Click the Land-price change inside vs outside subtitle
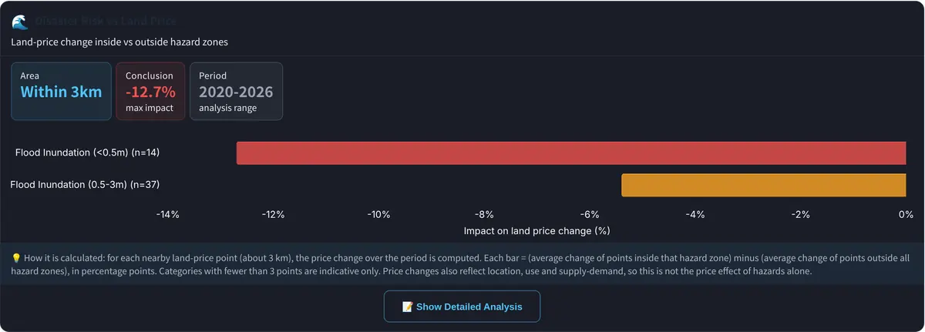 pos(119,42)
